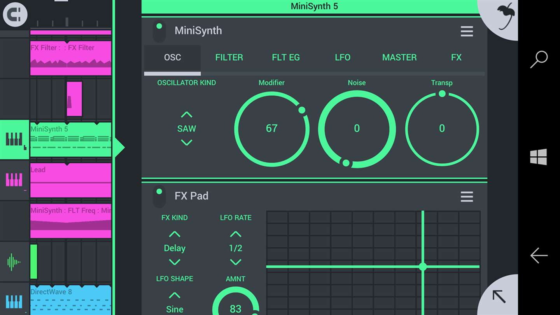Select next FX kind below Delay
The height and width of the screenshot is (315, 560).
(x=175, y=262)
